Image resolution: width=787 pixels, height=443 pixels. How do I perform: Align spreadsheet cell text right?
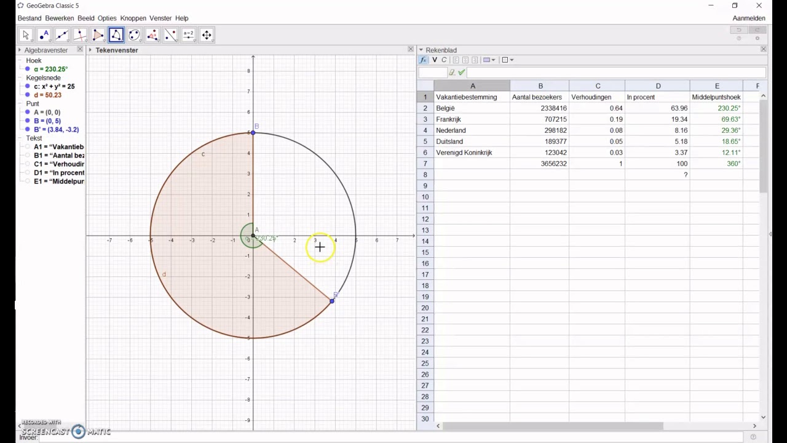[475, 60]
